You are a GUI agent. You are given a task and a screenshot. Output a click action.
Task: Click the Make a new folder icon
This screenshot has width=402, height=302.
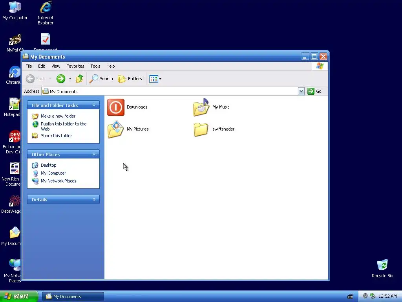coord(35,116)
